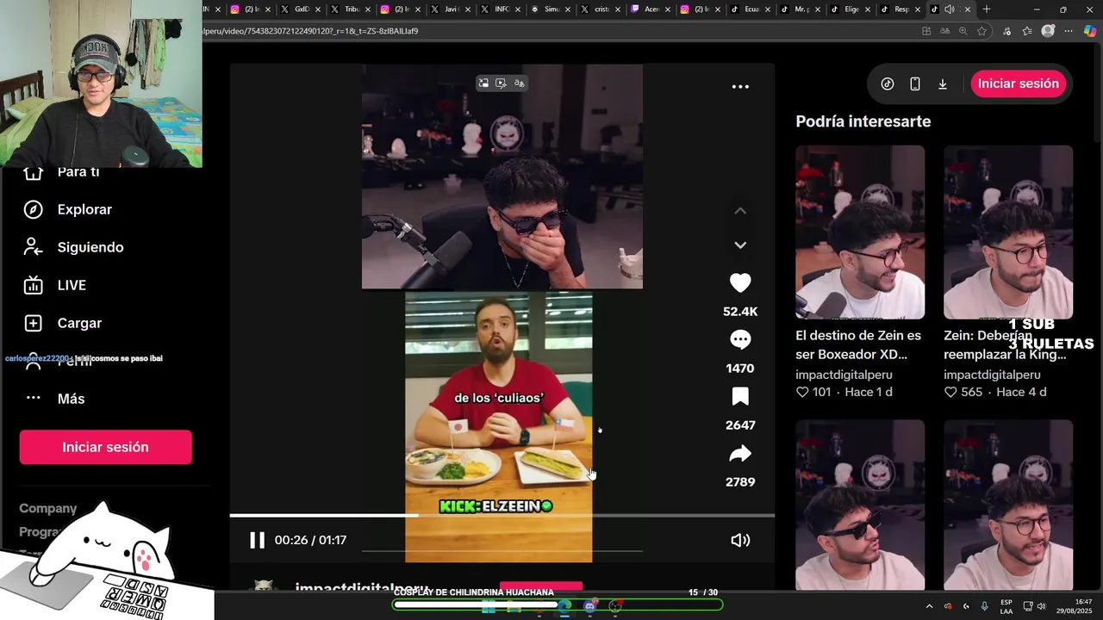Open browser settings three-dot menu

pyautogui.click(x=1069, y=31)
